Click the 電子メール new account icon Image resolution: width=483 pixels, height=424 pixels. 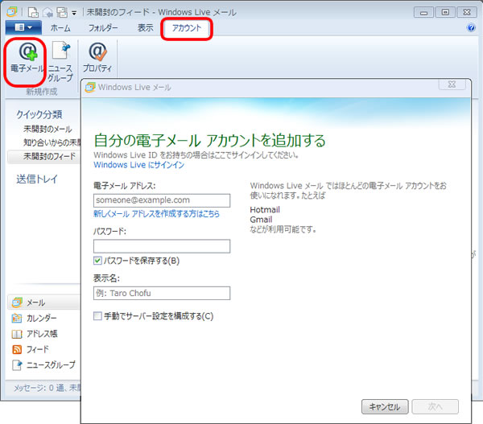pos(27,51)
